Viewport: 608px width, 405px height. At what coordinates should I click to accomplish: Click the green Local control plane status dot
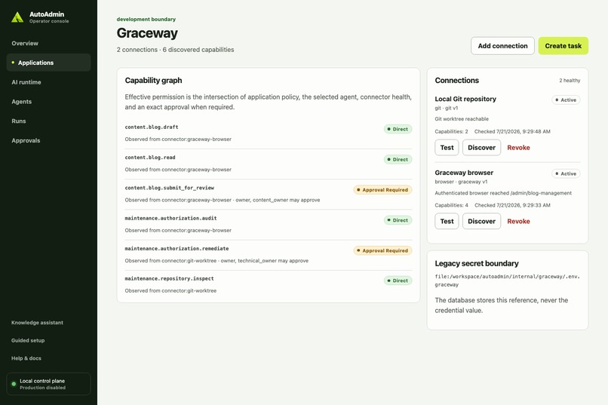14,384
